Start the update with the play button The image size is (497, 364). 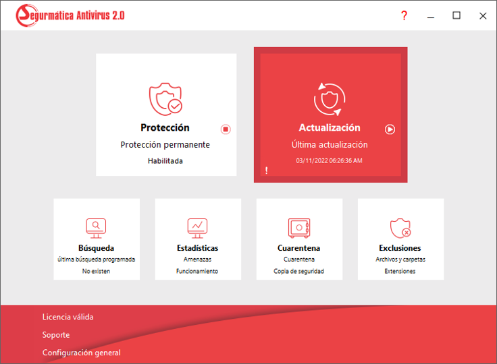(x=390, y=129)
